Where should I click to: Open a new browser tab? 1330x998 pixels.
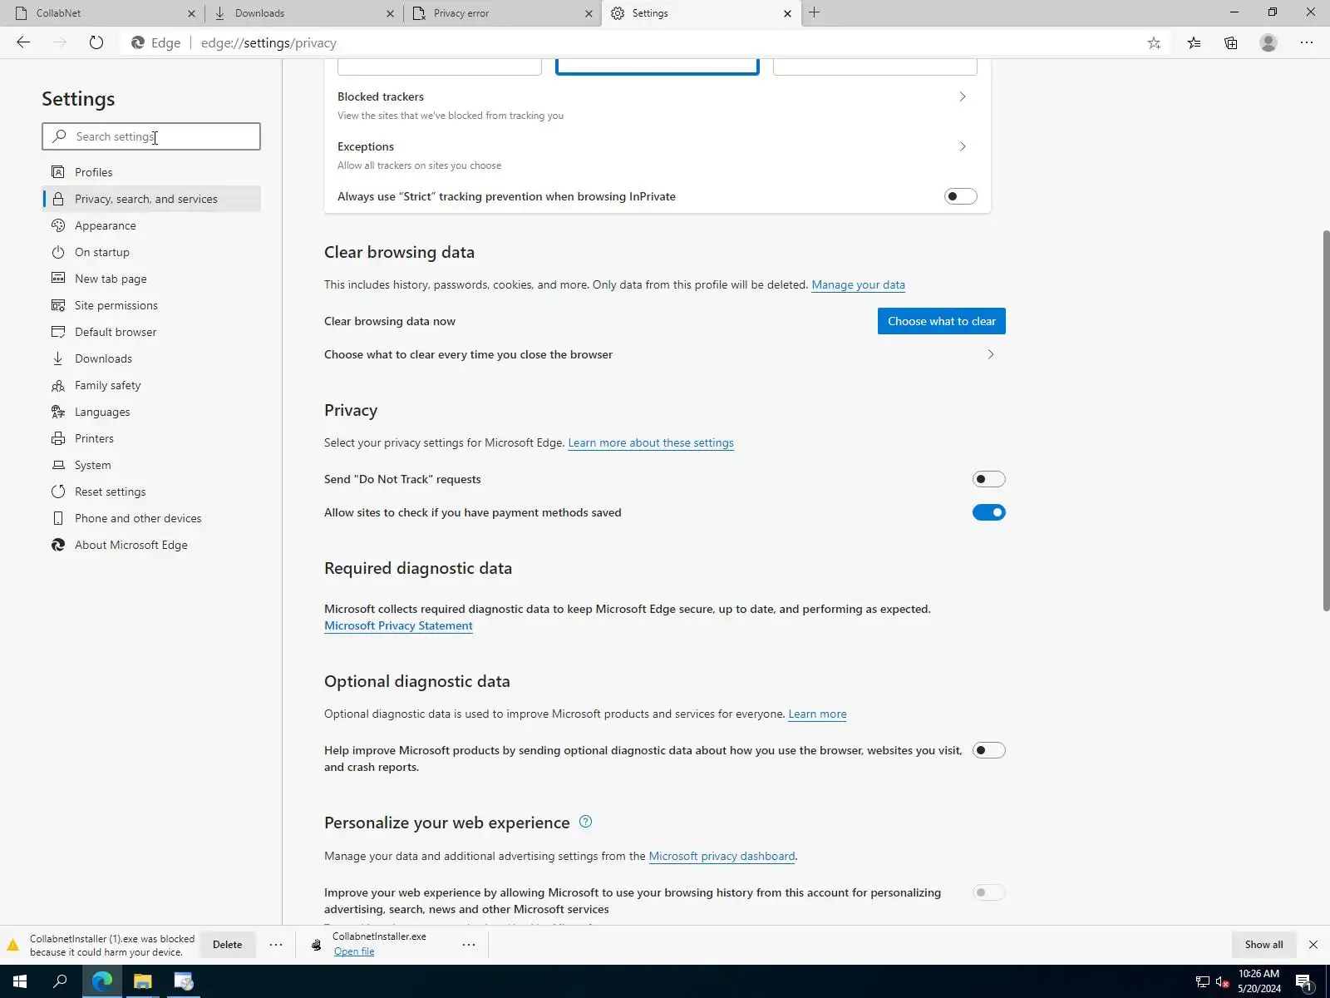click(815, 12)
